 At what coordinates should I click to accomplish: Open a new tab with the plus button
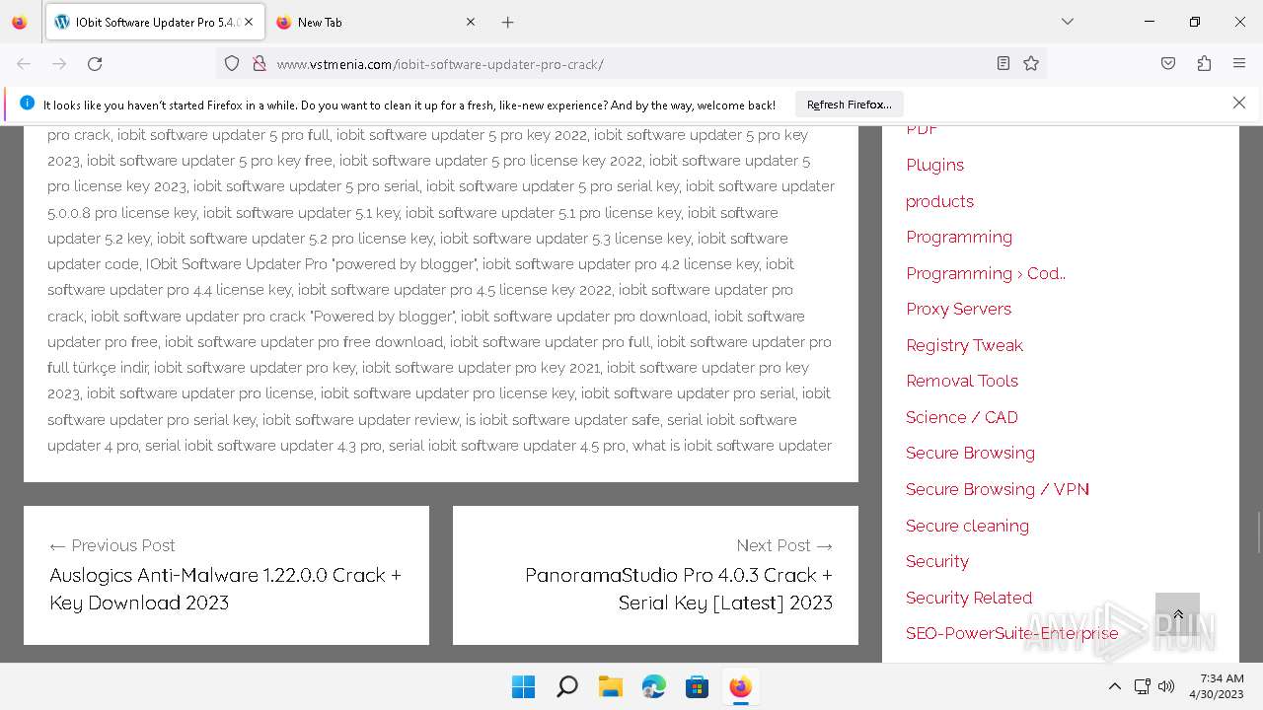pos(507,22)
